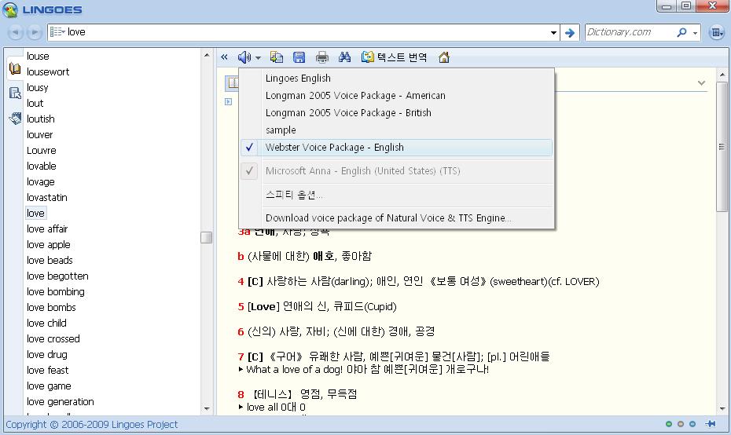Screen dimensions: 731x435
Task: Select 'loutish' in word list
Action: point(41,119)
